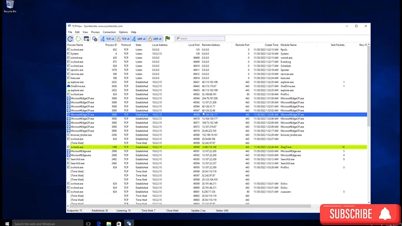Image resolution: width=402 pixels, height=226 pixels.
Task: Sort by the Module Name column header
Action: pos(289,45)
